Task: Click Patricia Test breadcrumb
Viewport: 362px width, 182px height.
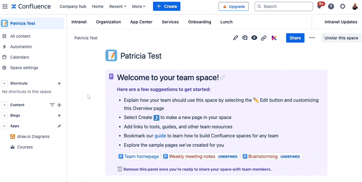Action: click(86, 38)
